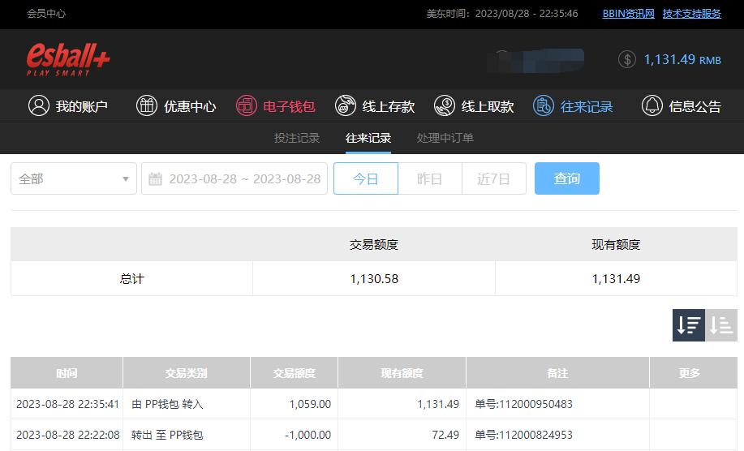Open the BBIN资讯网 link
This screenshot has width=744, height=451.
click(x=628, y=14)
